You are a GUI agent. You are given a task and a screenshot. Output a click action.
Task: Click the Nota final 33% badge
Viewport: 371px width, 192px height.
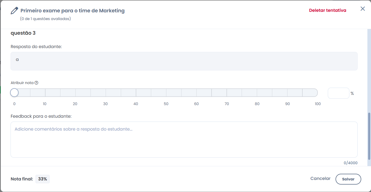pos(42,179)
